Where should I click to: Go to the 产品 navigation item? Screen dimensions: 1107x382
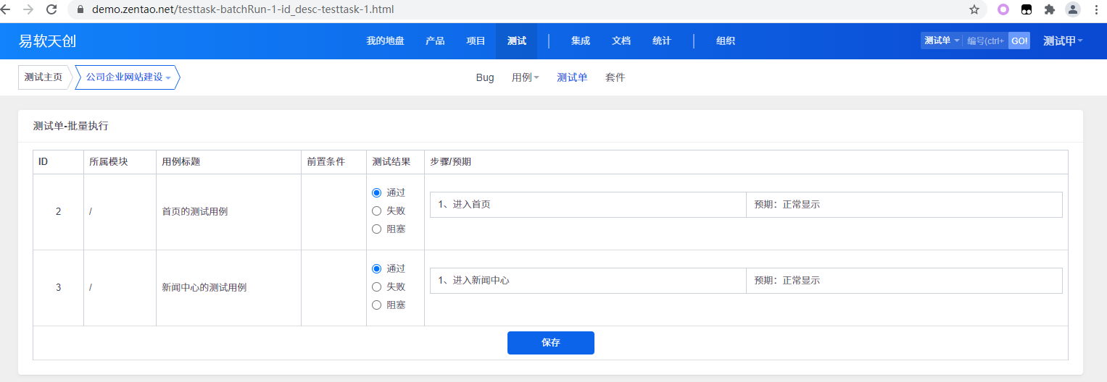(x=435, y=41)
